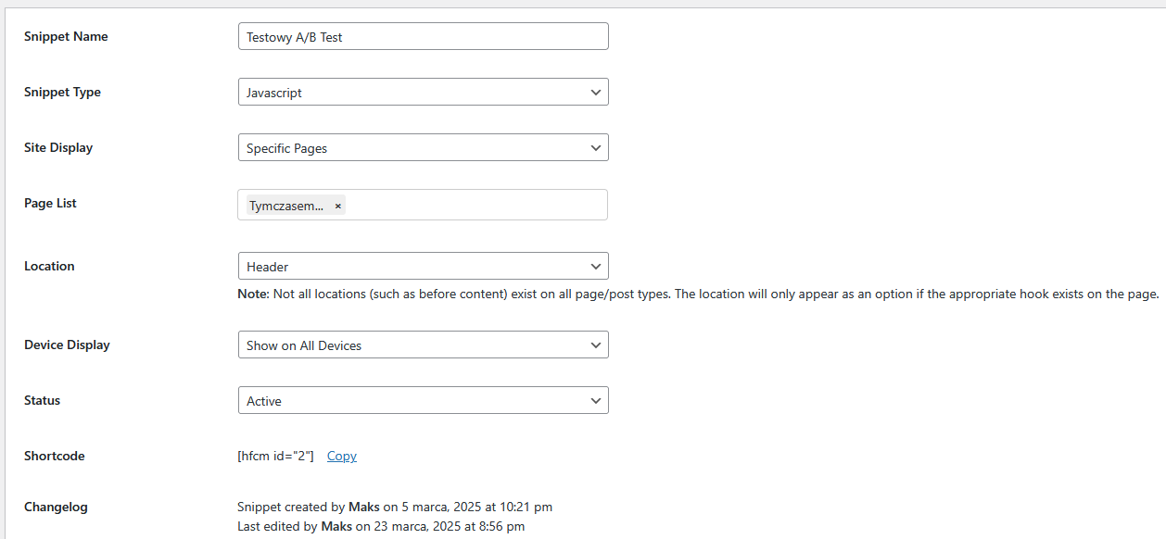
Task: Open the Show on All Devices dropdown
Action: [x=423, y=345]
